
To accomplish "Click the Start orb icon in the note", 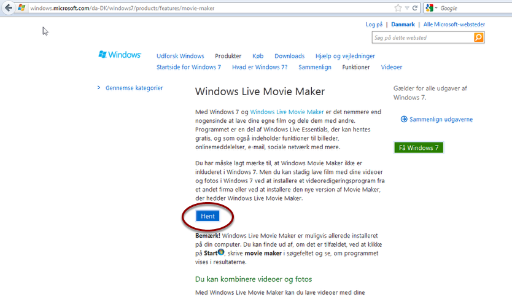I will tap(221, 252).
